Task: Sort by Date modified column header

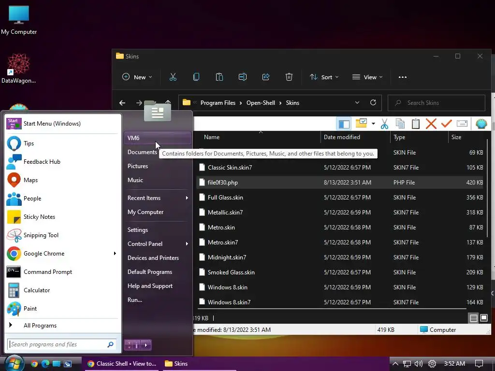Action: 355,137
